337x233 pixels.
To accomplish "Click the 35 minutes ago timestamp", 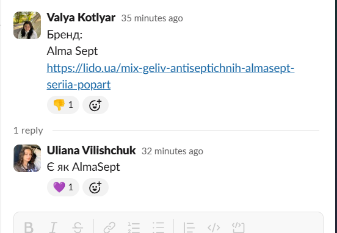I will tap(152, 18).
